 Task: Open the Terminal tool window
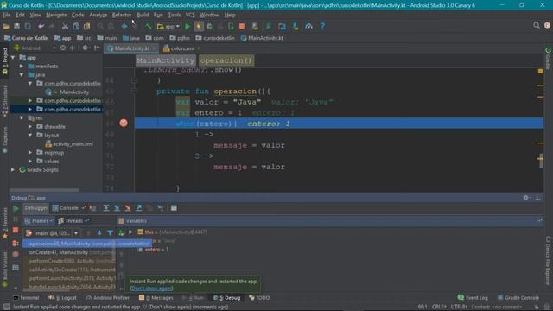tap(26, 297)
